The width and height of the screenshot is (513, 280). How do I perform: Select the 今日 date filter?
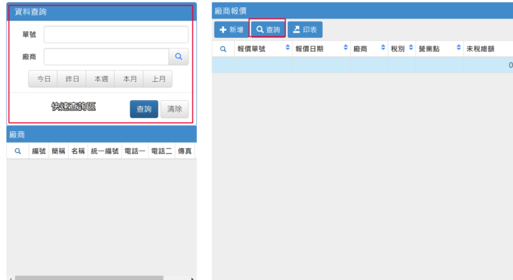coord(43,79)
